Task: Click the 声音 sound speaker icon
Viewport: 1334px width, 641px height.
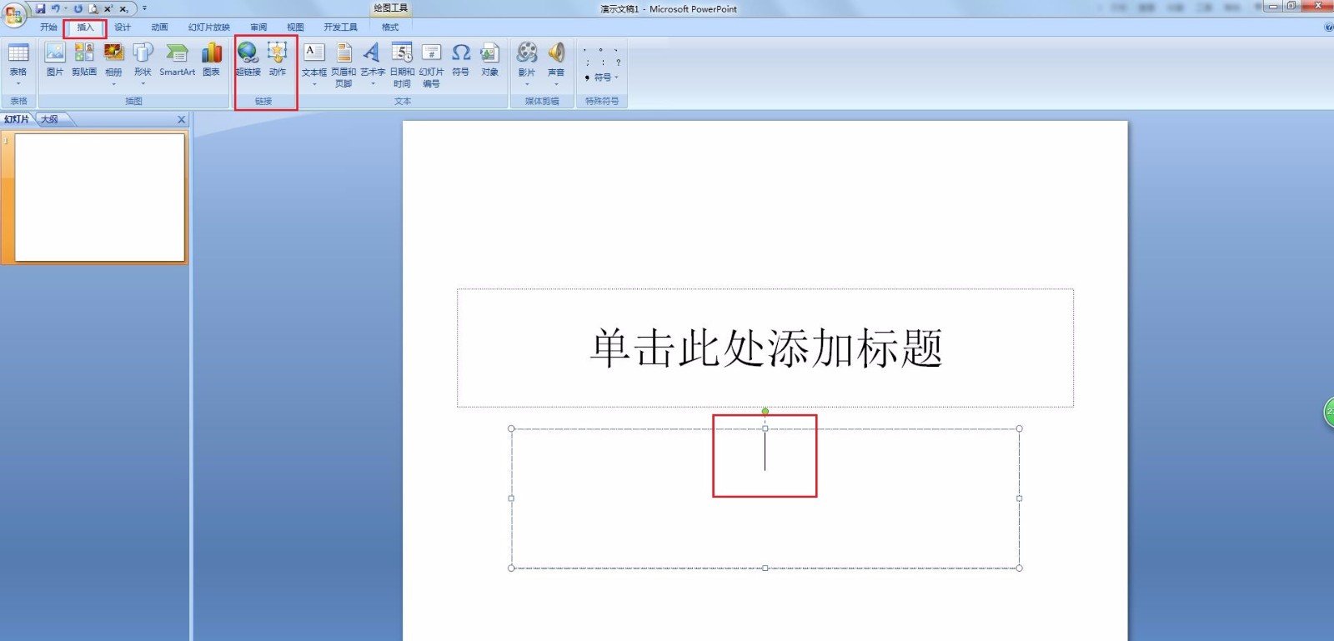Action: point(556,53)
